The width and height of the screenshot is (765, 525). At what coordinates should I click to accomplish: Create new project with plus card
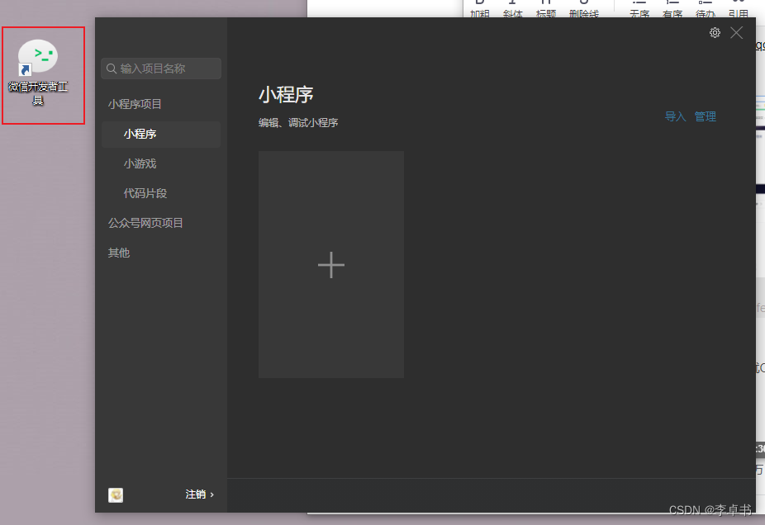[x=331, y=265]
